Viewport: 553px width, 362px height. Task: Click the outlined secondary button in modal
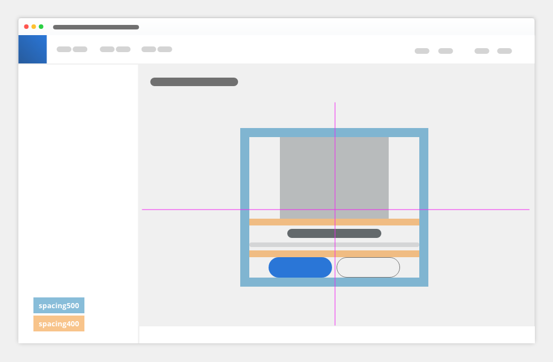tap(368, 267)
